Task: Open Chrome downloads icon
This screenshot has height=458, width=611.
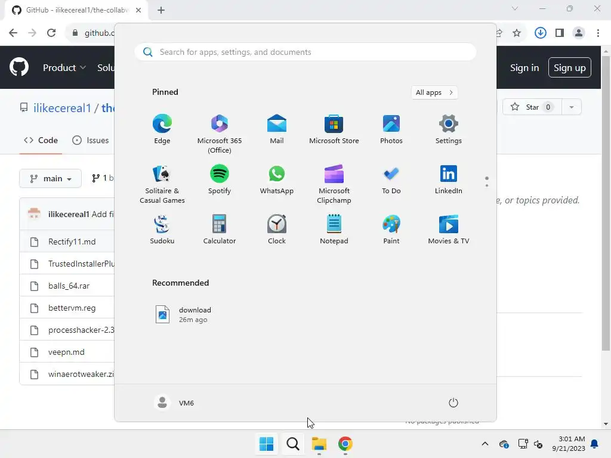Action: pos(540,33)
